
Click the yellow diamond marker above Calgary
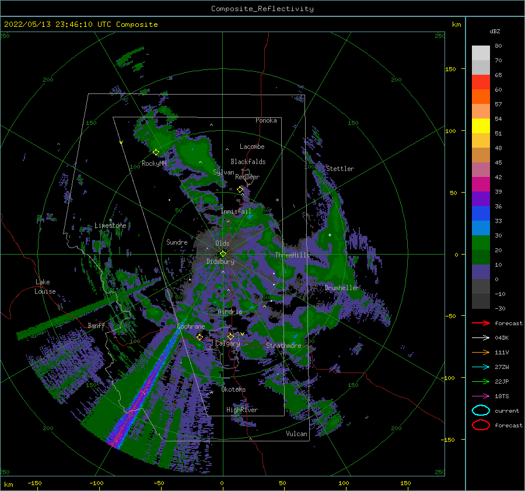[x=230, y=336]
